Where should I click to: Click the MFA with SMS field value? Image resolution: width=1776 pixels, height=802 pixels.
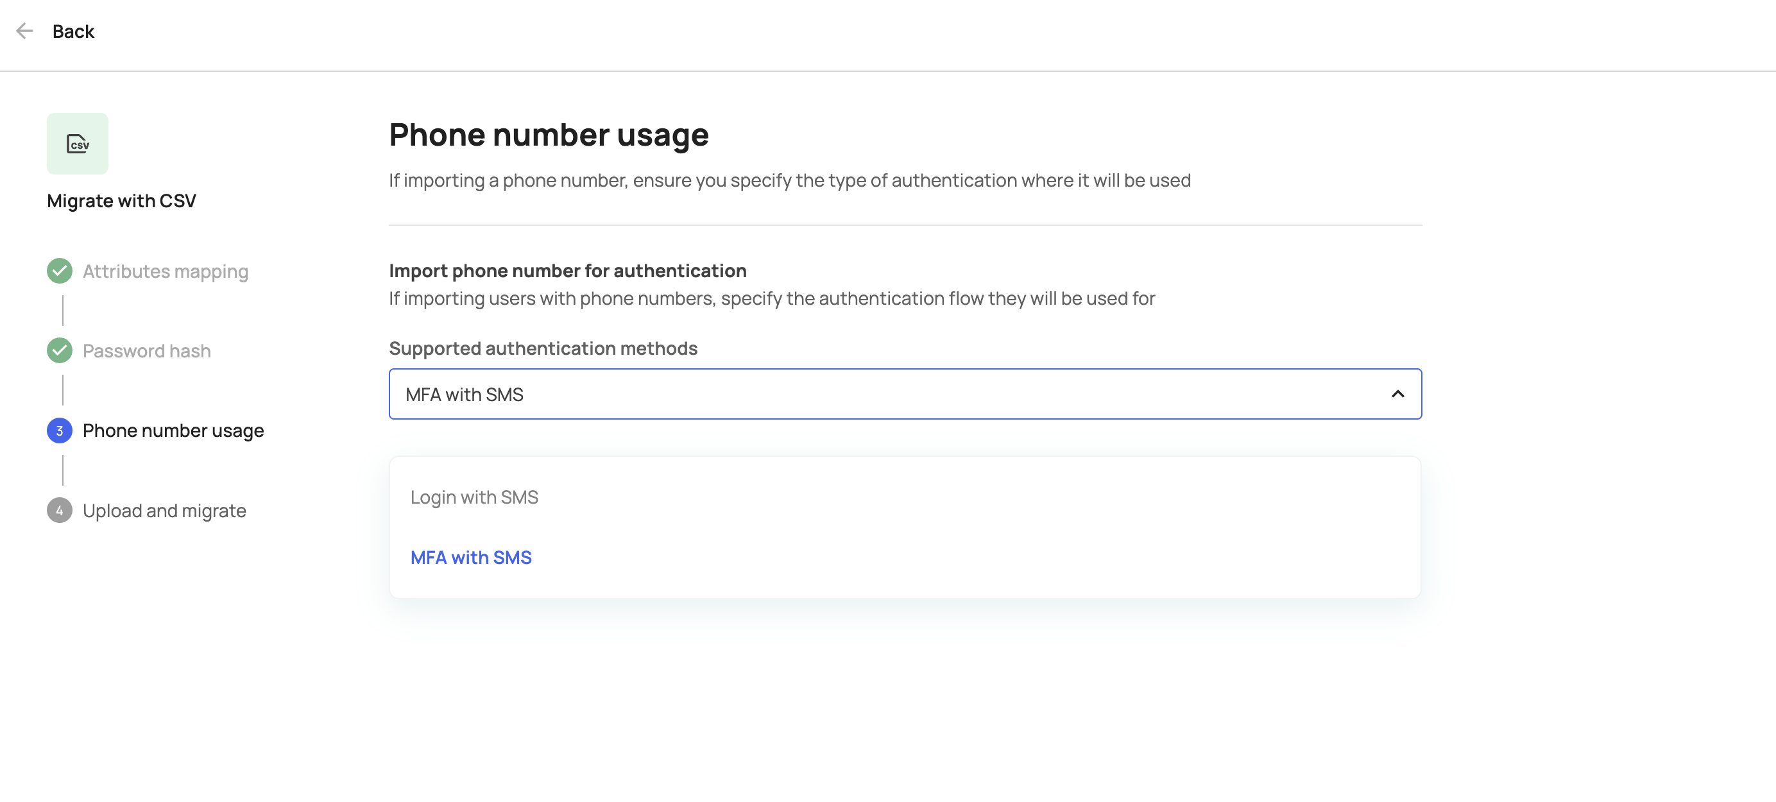click(464, 394)
